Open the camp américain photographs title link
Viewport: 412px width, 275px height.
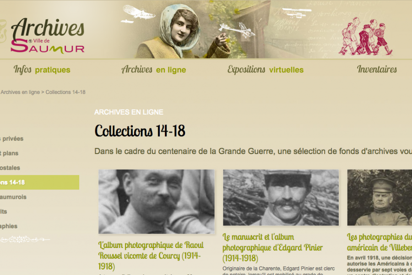[x=379, y=242]
